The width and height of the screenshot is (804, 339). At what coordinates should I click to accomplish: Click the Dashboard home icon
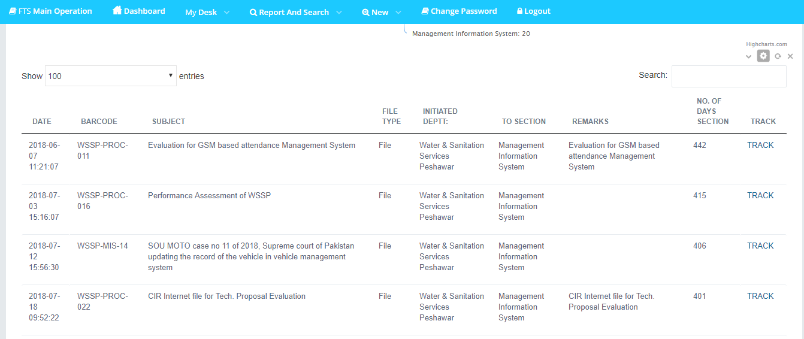click(x=117, y=11)
